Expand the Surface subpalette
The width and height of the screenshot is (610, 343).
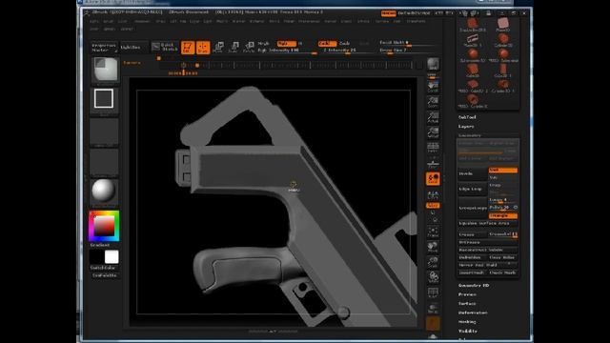467,303
